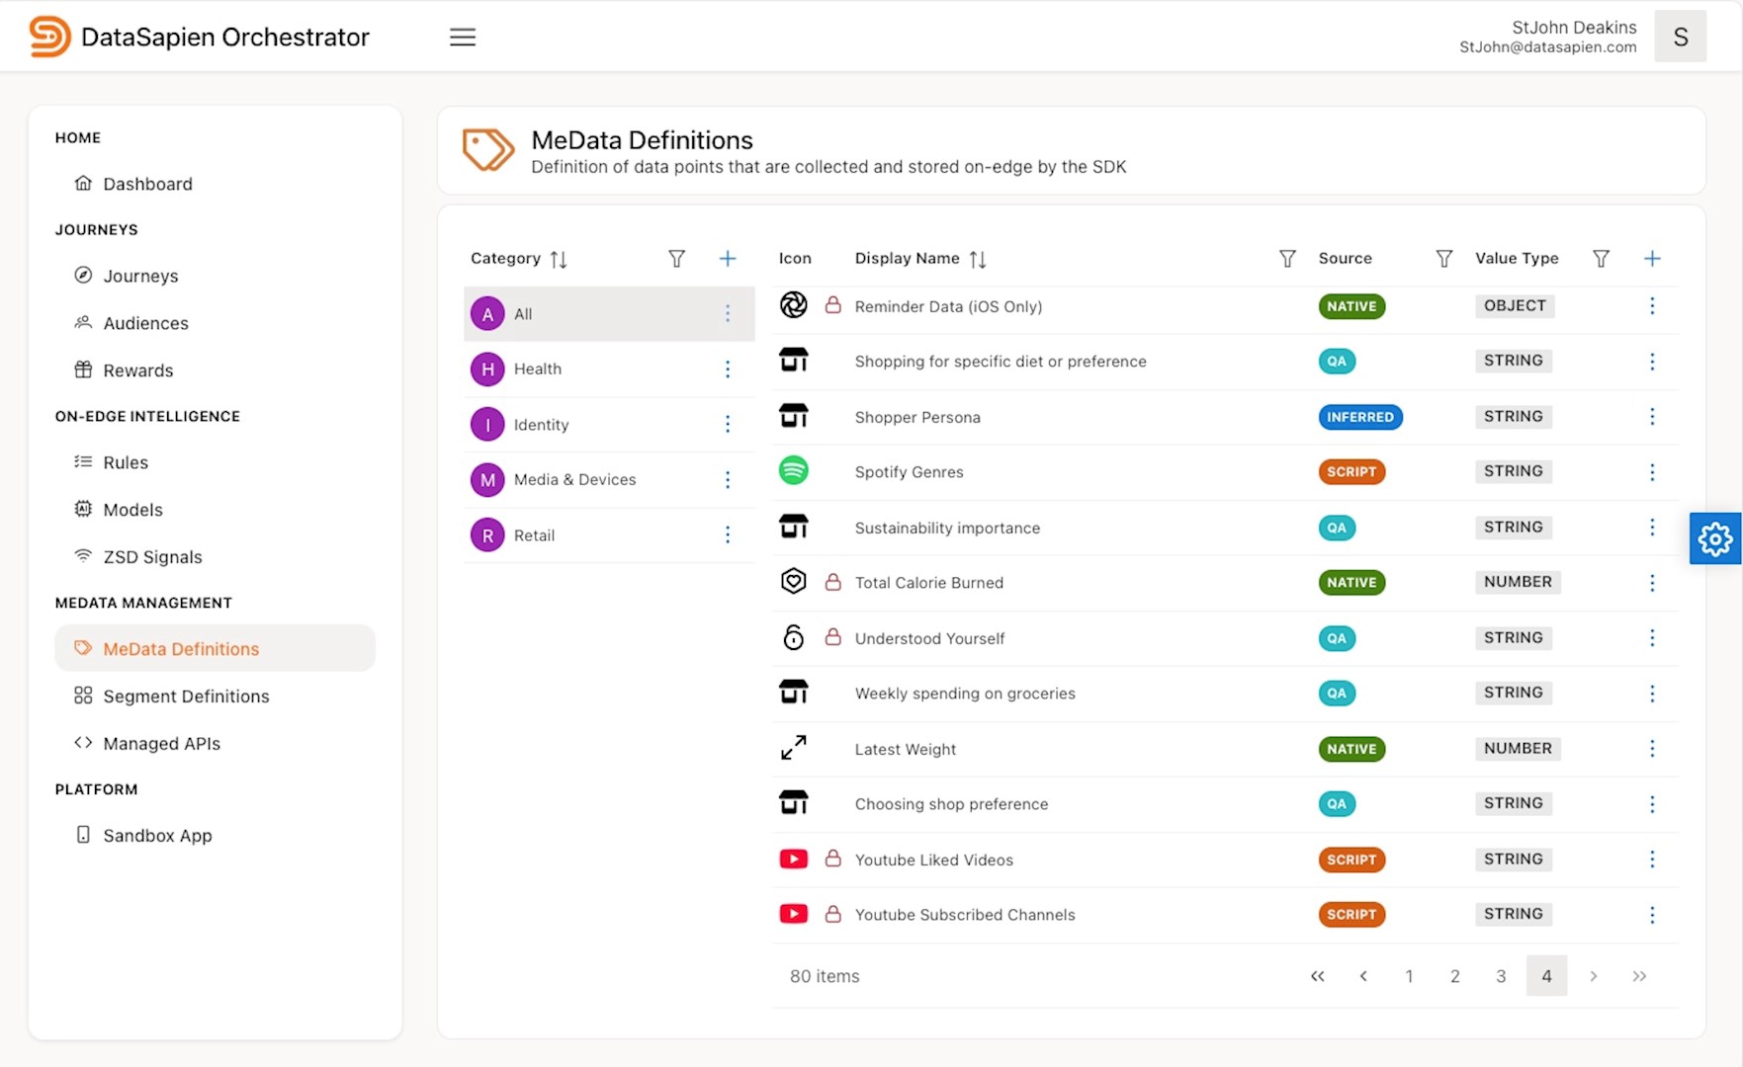The height and width of the screenshot is (1067, 1743).
Task: Open the options menu for Health category
Action: click(727, 369)
